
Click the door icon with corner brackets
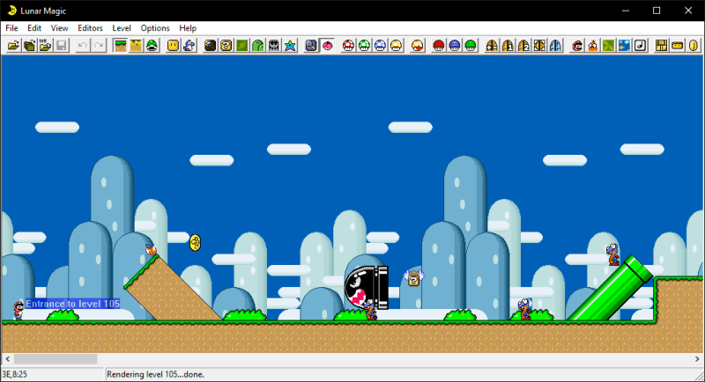pos(539,46)
